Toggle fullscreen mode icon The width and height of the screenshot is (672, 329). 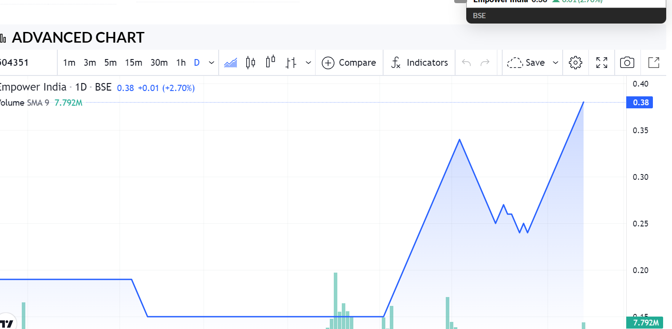click(602, 63)
